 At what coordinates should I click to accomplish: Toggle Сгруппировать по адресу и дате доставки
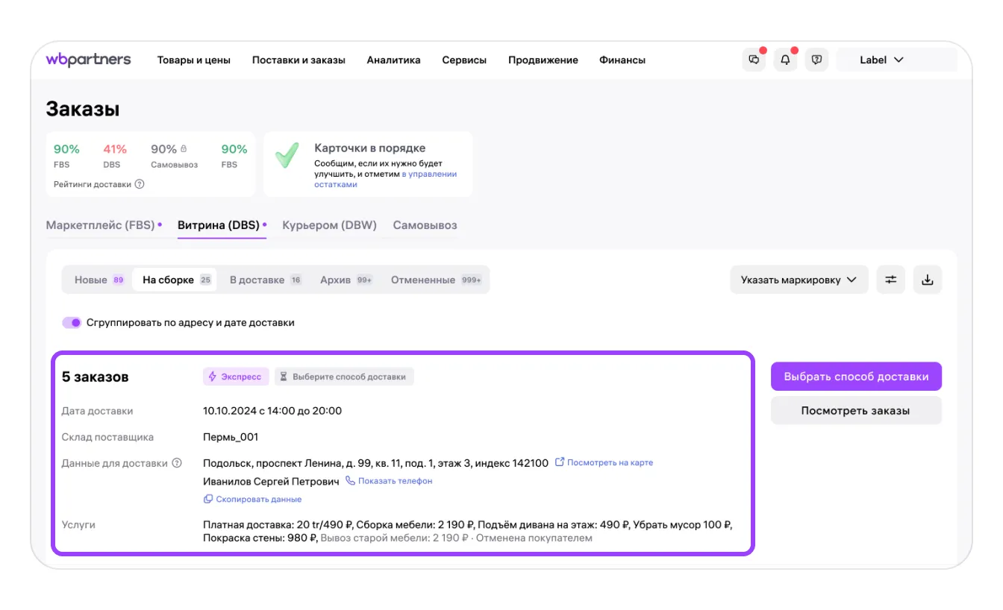click(x=72, y=323)
